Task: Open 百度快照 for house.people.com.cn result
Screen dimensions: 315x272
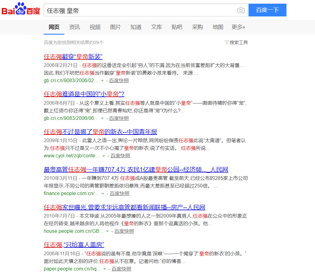Action: click(124, 231)
